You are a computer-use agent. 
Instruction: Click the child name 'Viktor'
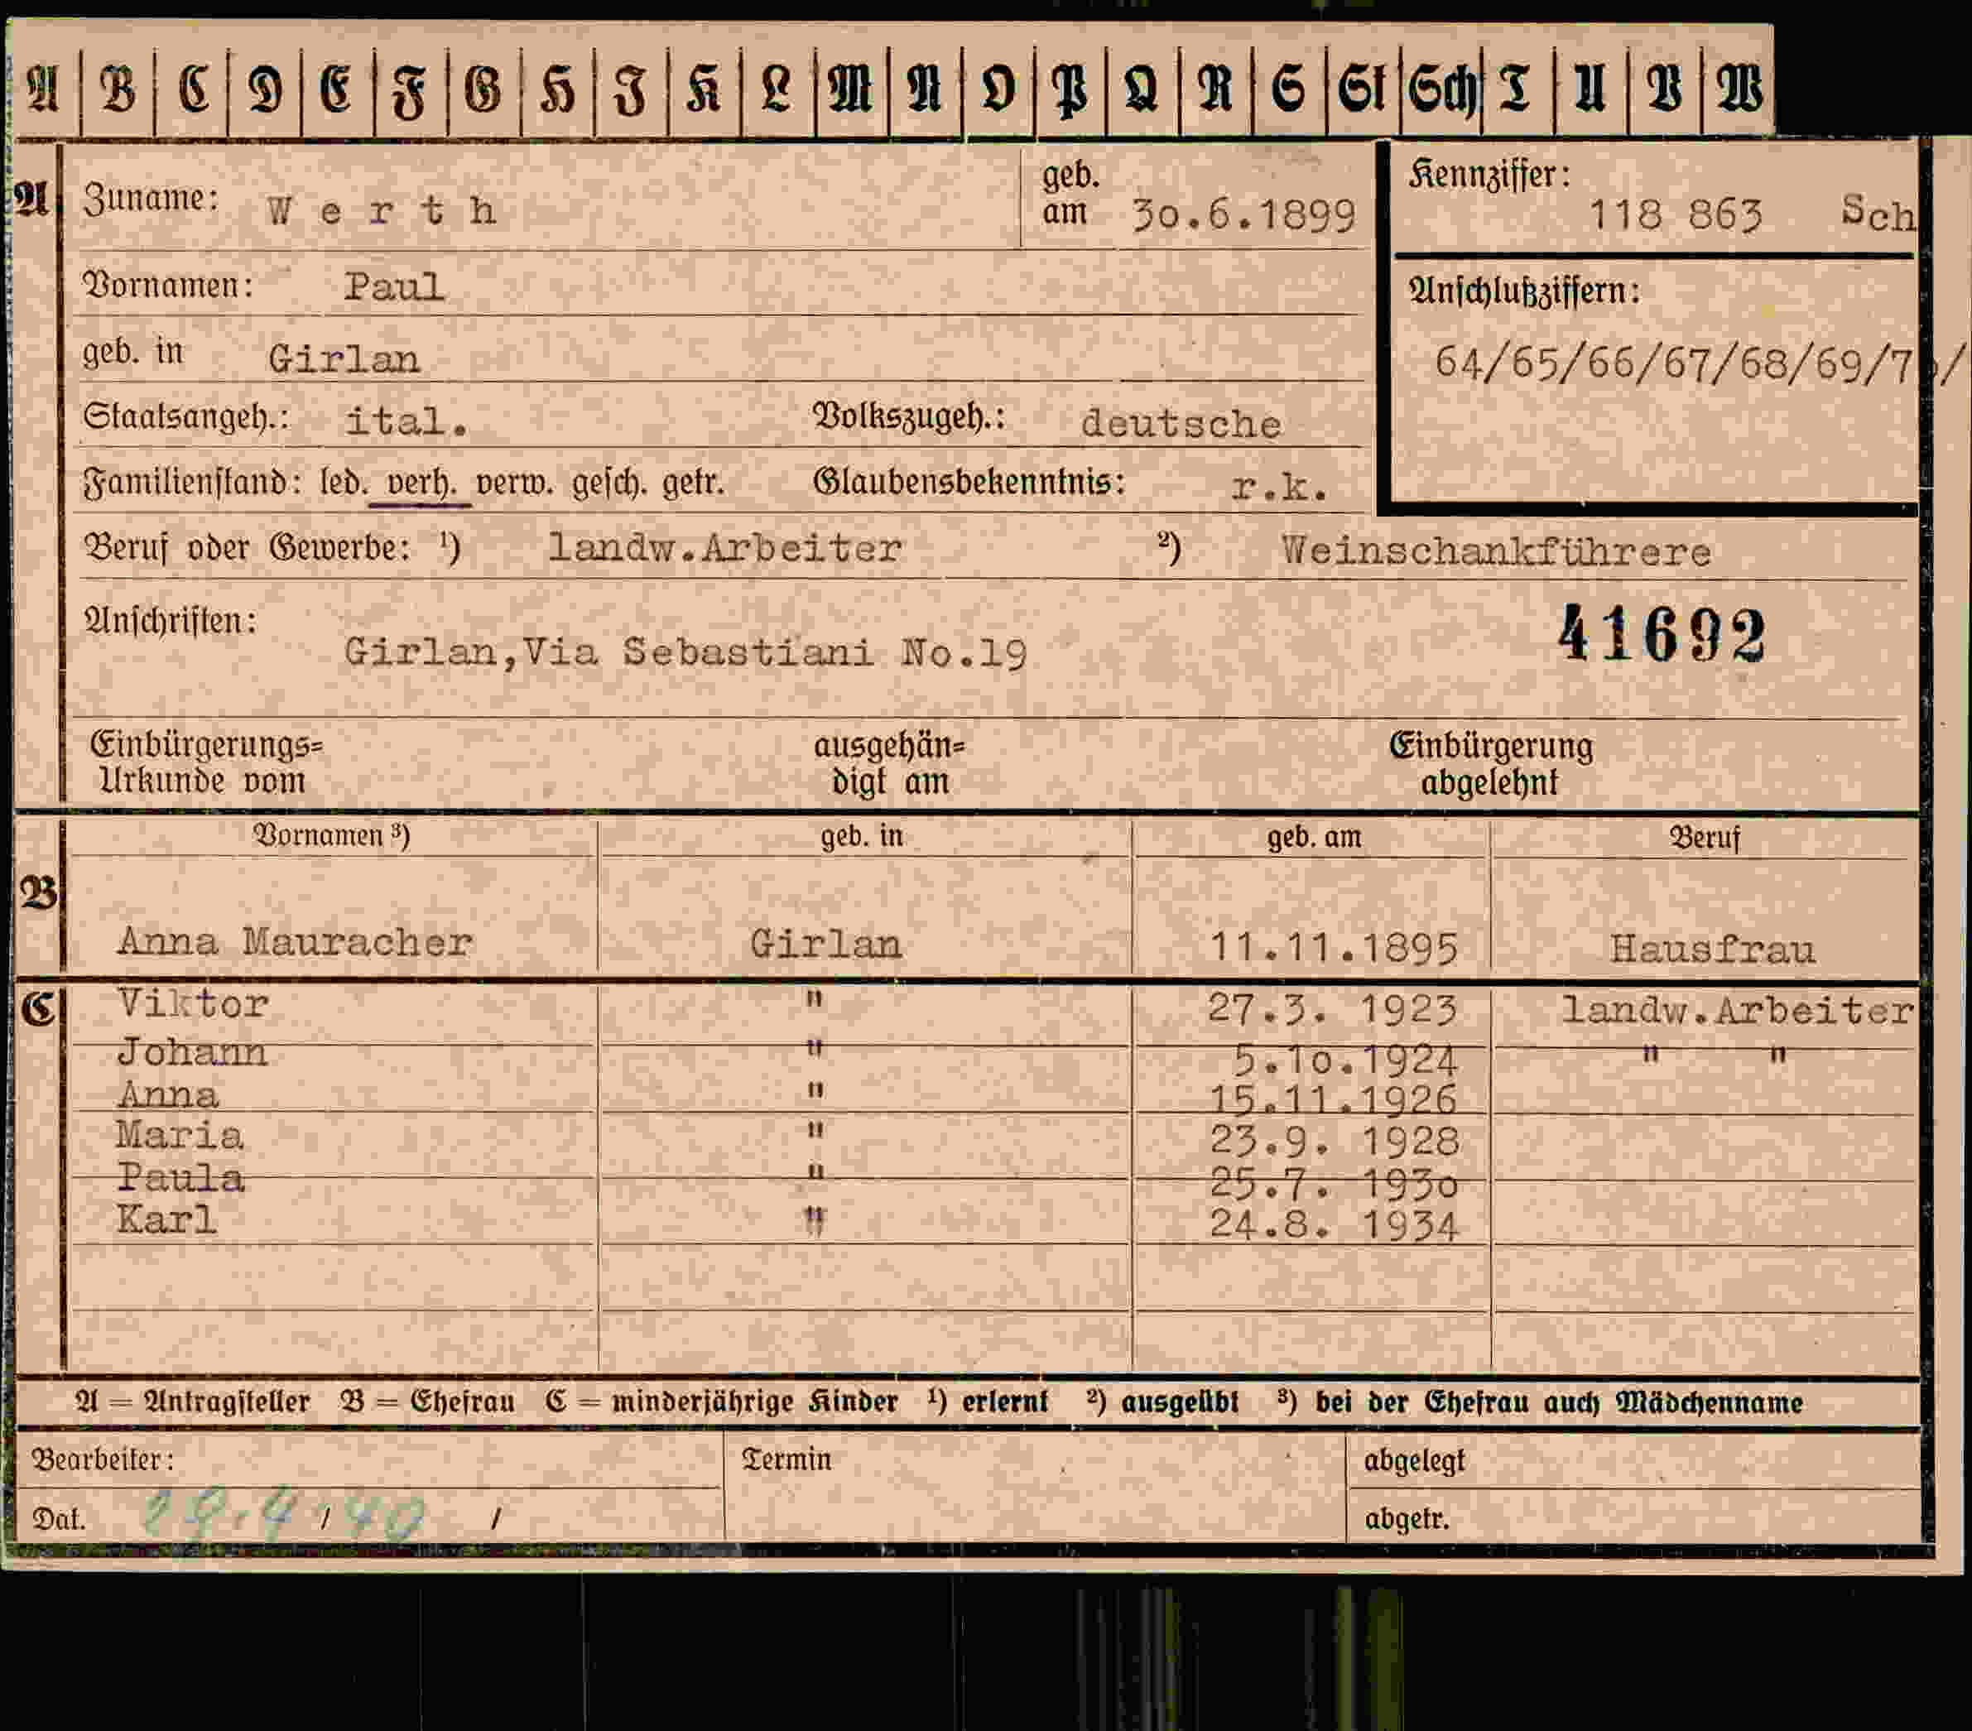193,1004
